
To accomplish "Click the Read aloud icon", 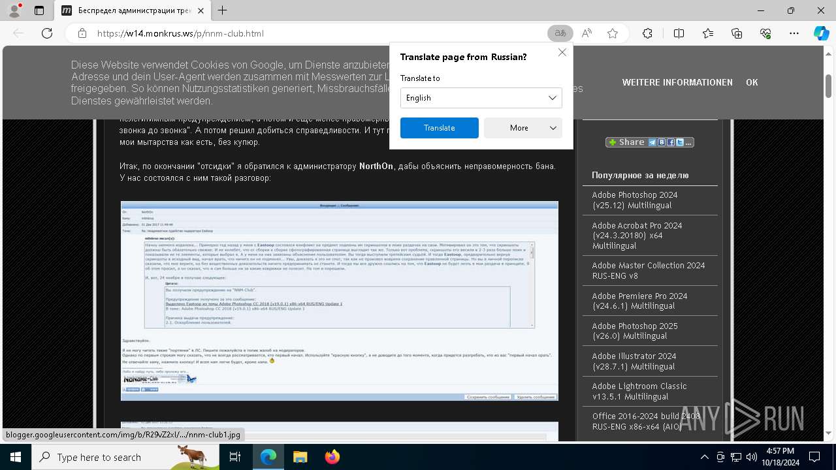I will coord(587,33).
